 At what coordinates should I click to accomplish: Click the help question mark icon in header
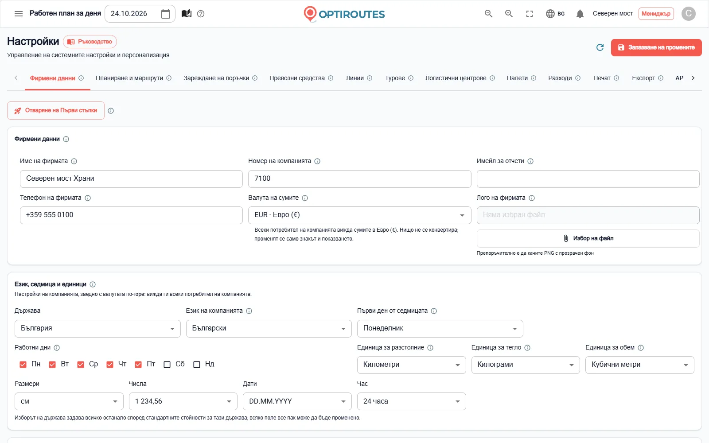201,14
